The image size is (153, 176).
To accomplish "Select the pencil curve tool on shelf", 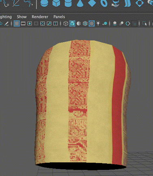I will click(16, 3).
